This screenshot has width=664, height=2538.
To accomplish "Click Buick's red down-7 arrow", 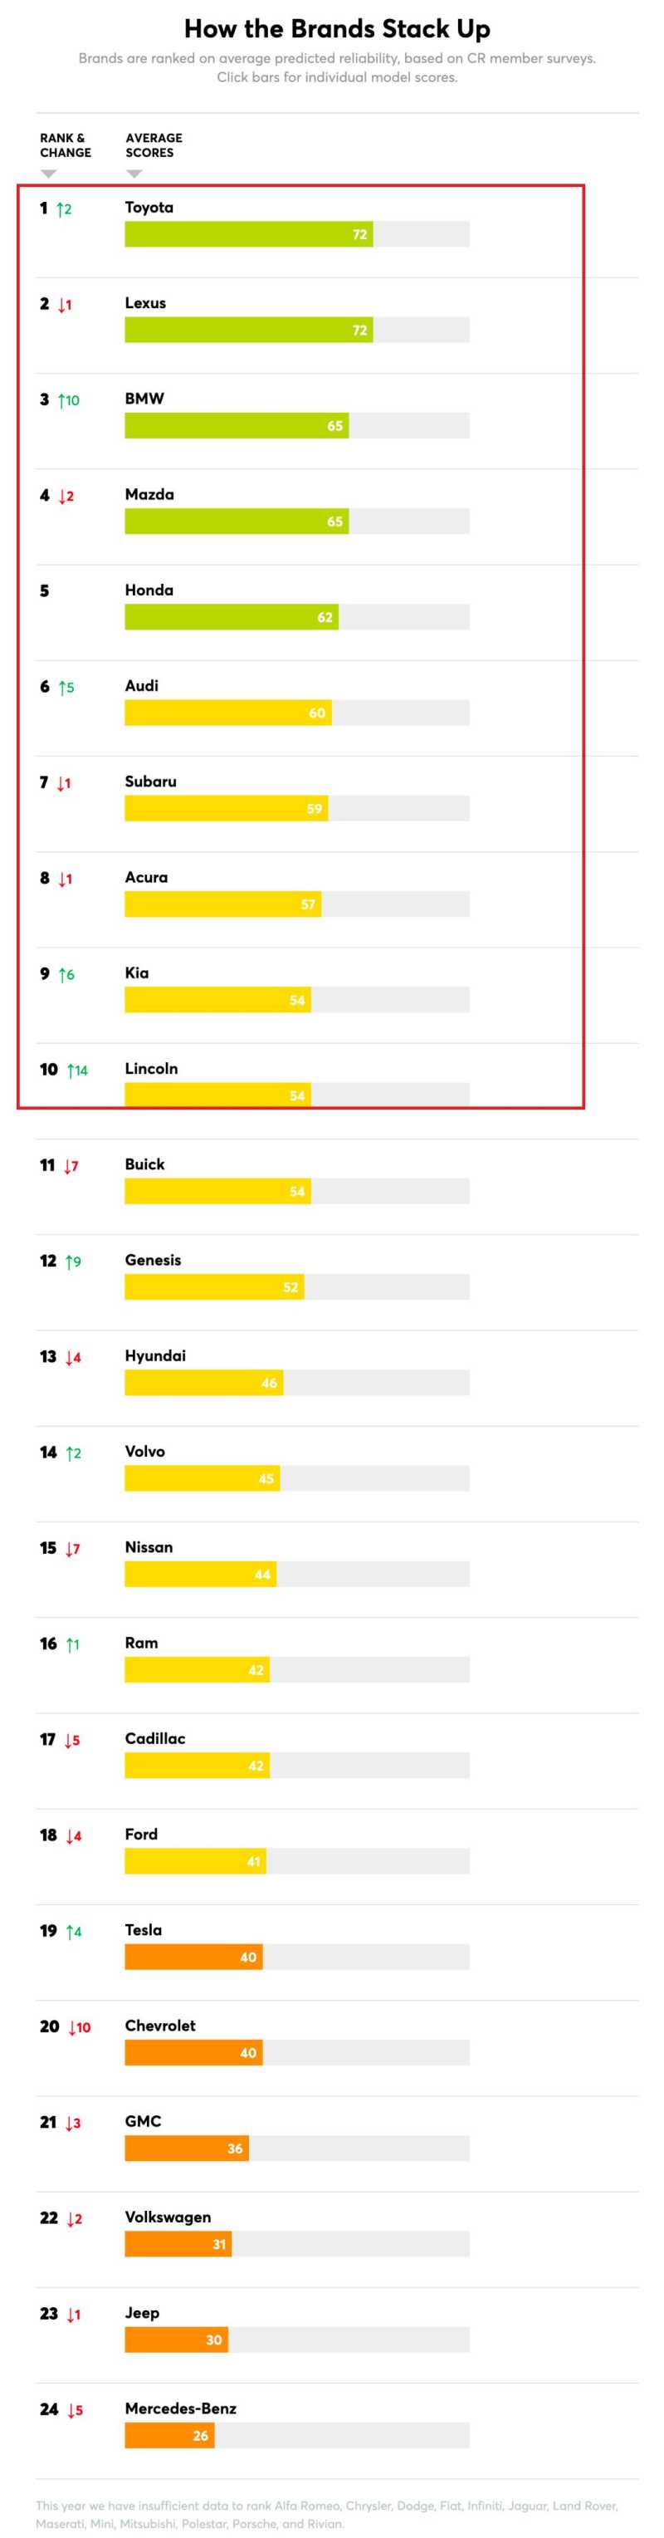I will (x=66, y=1165).
